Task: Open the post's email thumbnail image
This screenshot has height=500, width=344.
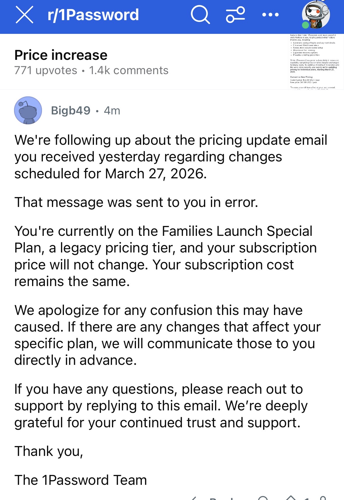Action: tap(314, 62)
